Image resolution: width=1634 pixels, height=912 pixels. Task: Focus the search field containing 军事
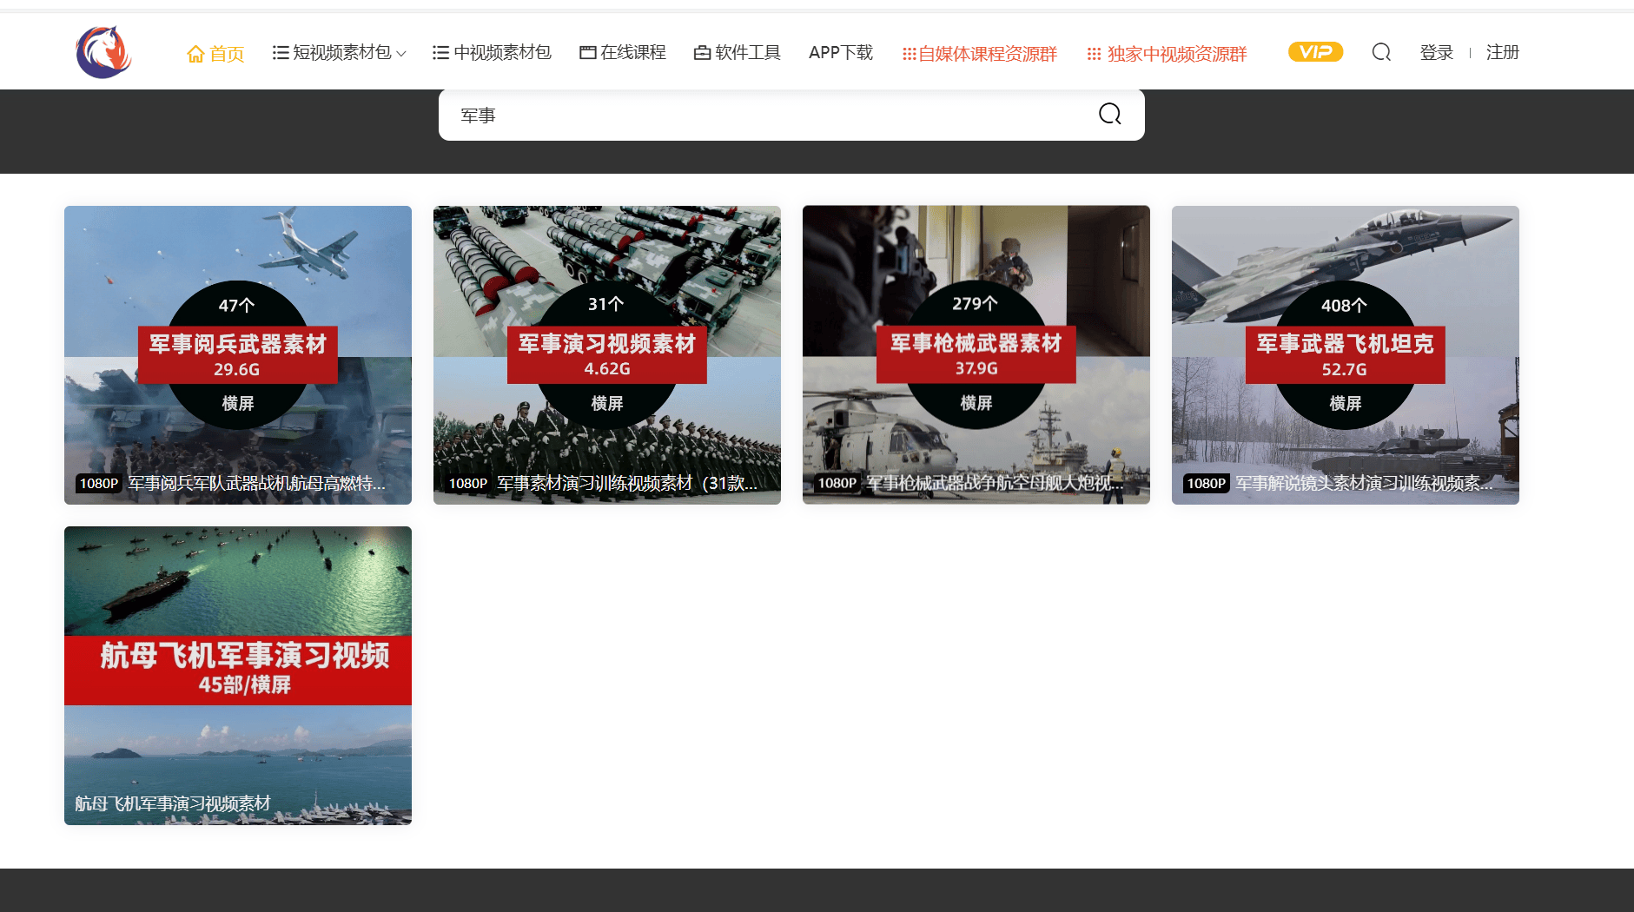[764, 115]
